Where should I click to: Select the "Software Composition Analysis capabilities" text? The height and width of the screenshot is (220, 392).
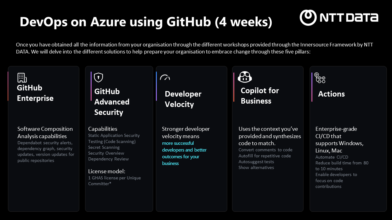point(45,132)
